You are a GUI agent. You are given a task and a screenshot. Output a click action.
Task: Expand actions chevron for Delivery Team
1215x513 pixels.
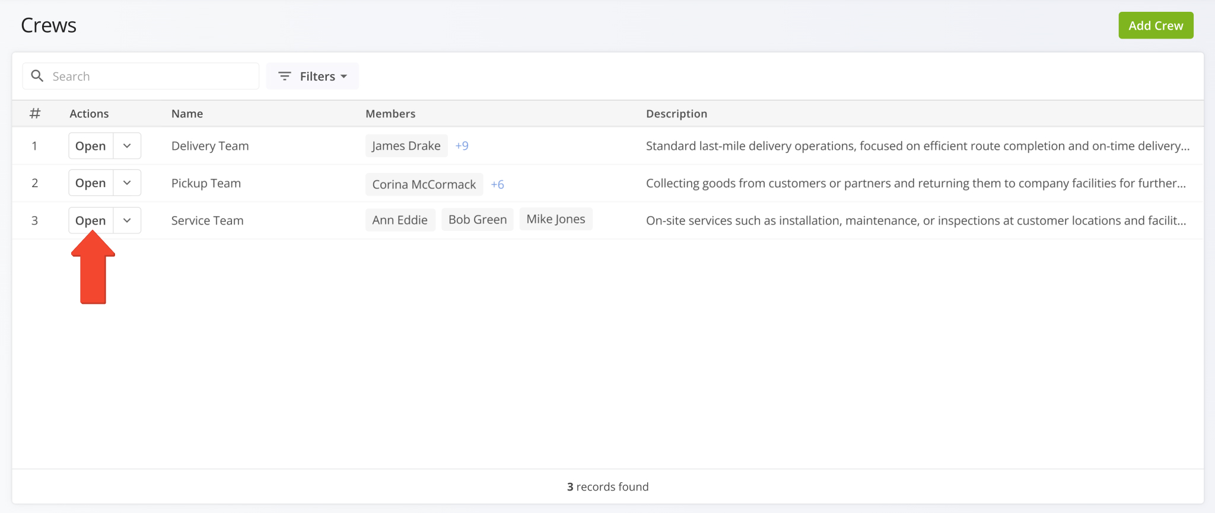coord(127,146)
